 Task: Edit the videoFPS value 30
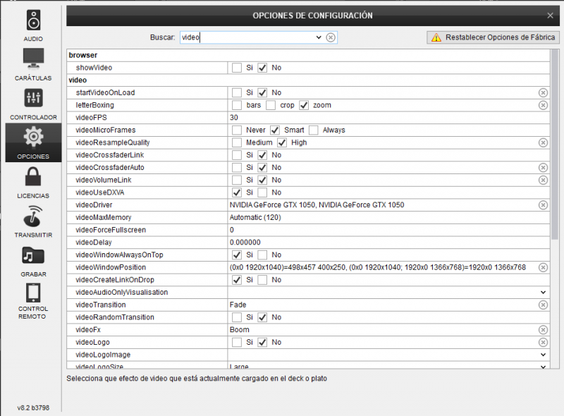pyautogui.click(x=234, y=118)
